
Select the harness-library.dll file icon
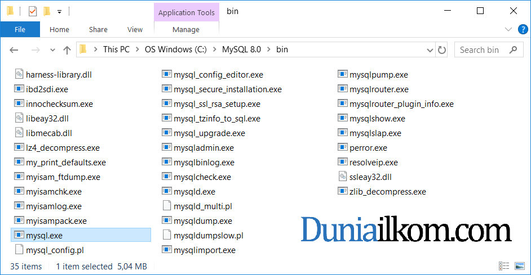pyautogui.click(x=19, y=74)
